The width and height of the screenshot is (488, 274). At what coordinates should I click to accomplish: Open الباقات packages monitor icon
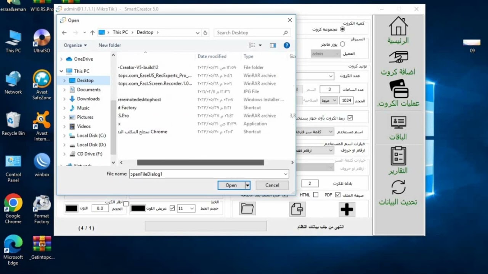[x=398, y=123]
